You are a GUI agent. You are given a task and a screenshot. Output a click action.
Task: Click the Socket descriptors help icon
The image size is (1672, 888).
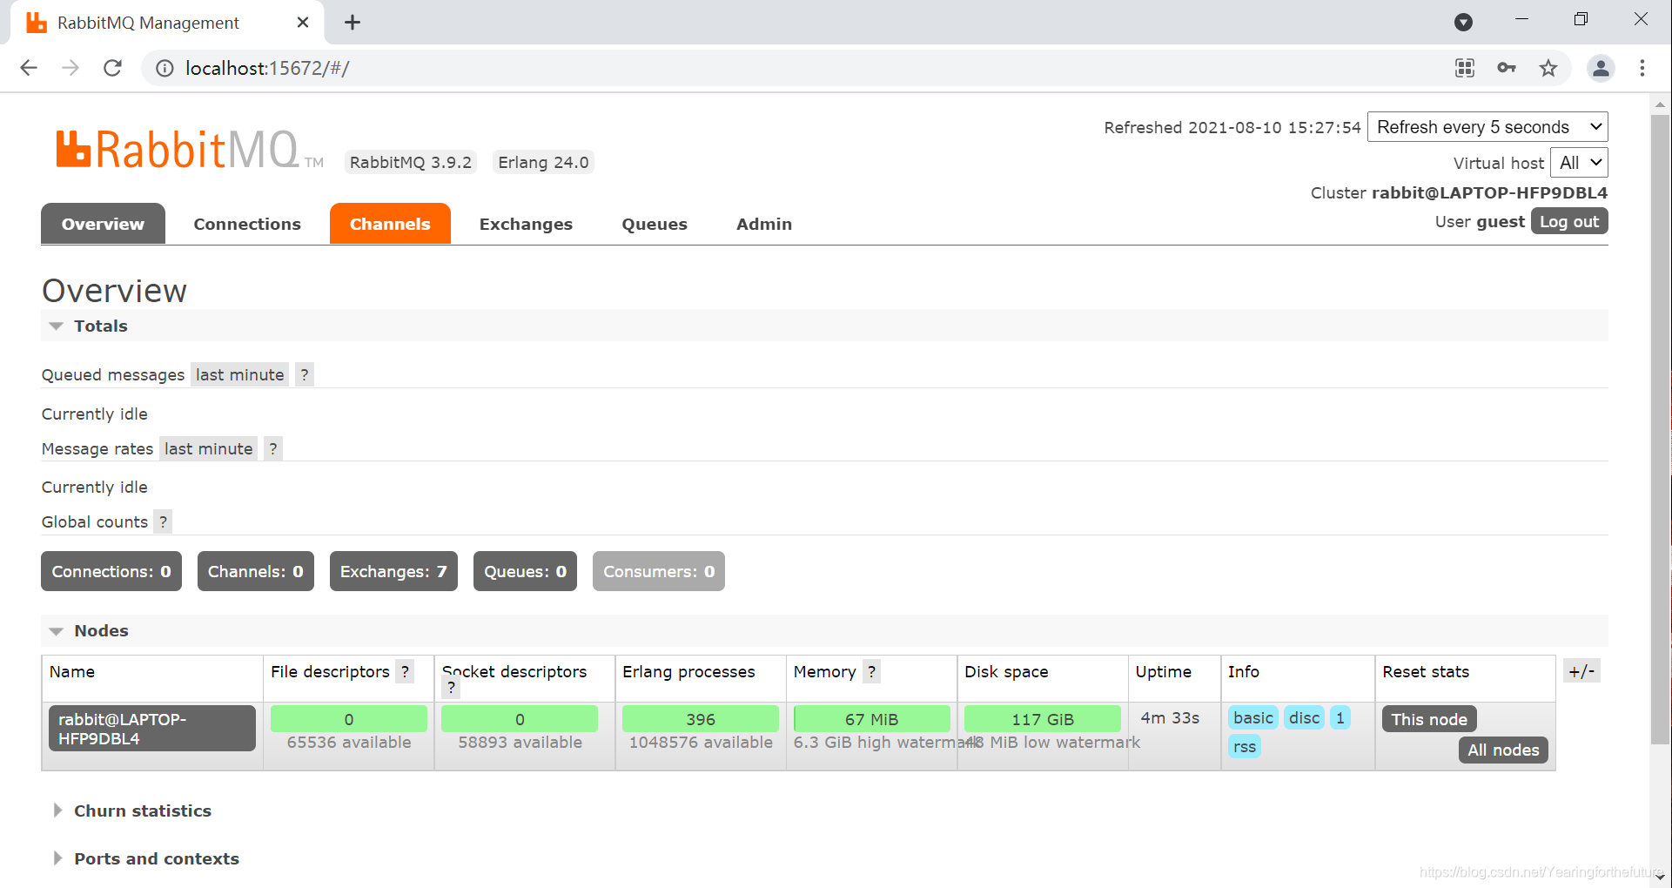pos(451,688)
